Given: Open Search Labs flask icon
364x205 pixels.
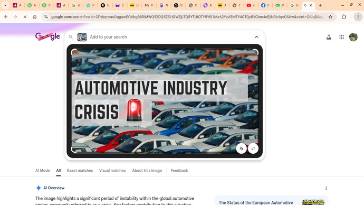Looking at the screenshot, I should coord(329,37).
